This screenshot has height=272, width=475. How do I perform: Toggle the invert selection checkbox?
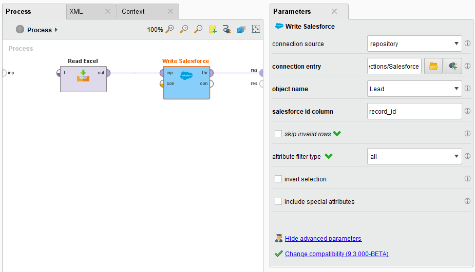coord(278,179)
